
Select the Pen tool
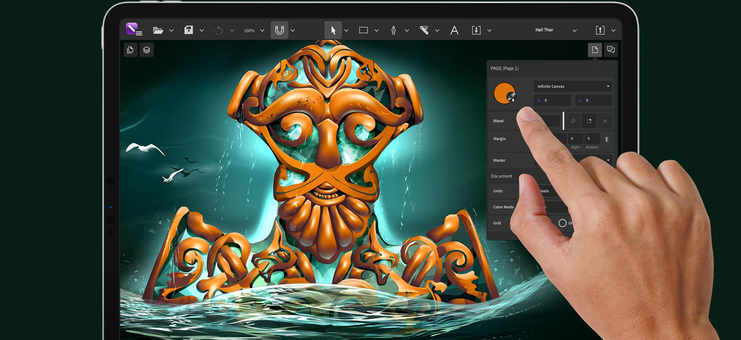394,29
